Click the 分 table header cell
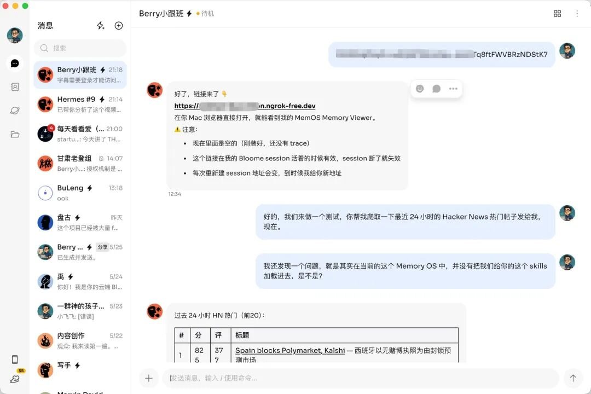This screenshot has width=591, height=394. pos(200,335)
